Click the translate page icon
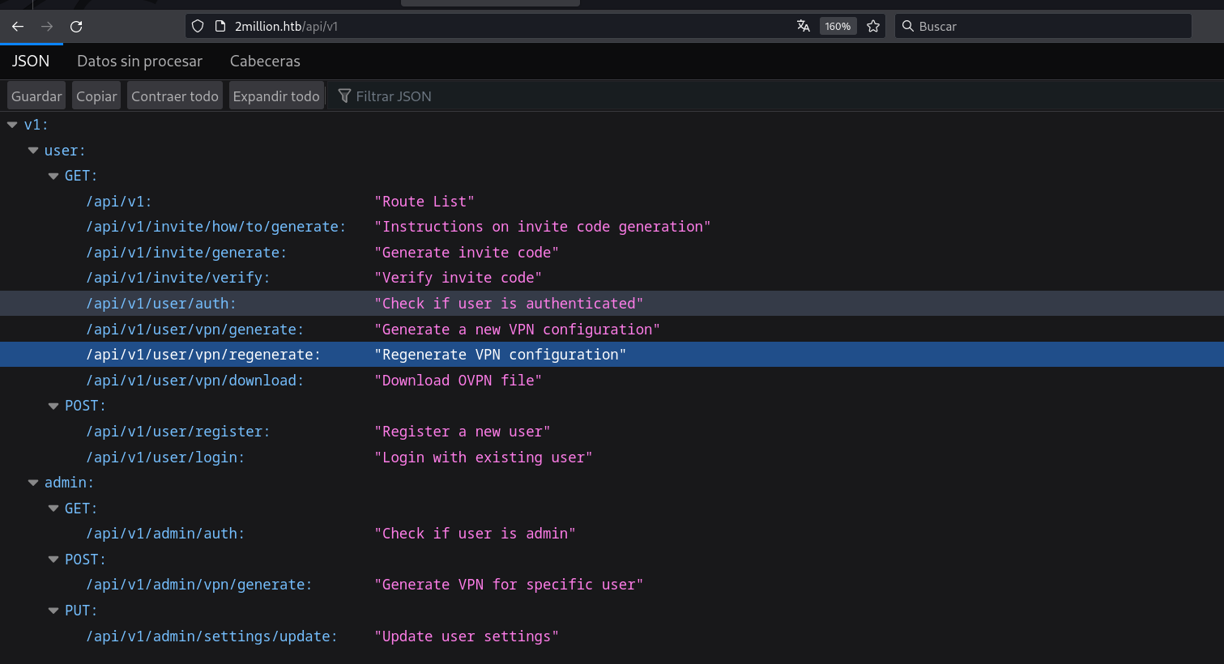The image size is (1224, 664). click(x=803, y=26)
